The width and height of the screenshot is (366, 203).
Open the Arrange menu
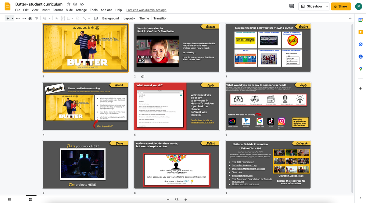click(x=81, y=10)
